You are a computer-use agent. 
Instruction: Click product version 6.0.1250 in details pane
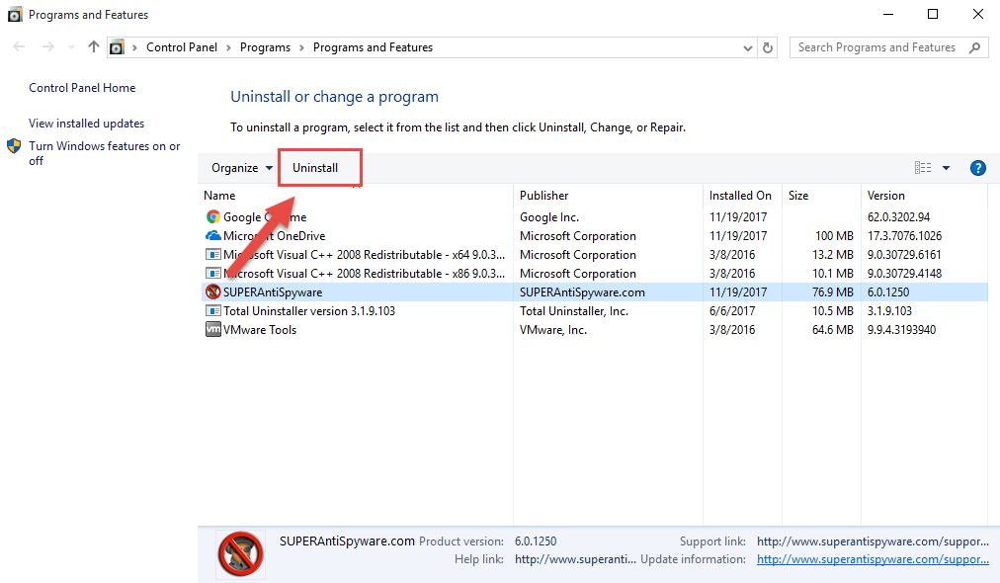pyautogui.click(x=536, y=541)
